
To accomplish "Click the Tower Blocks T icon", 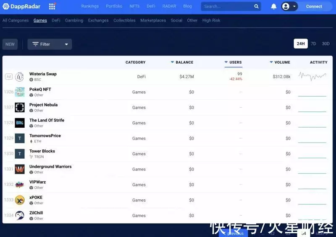I will (x=20, y=154).
